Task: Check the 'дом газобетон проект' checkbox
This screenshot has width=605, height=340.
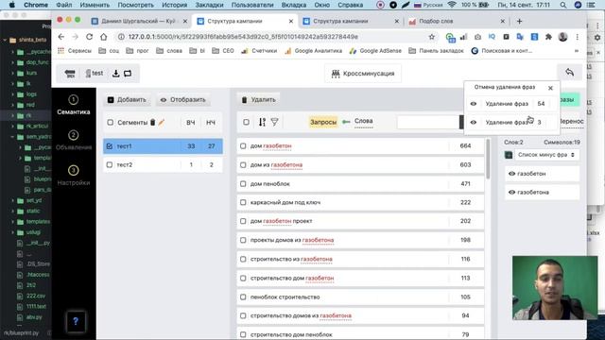Action: click(243, 221)
